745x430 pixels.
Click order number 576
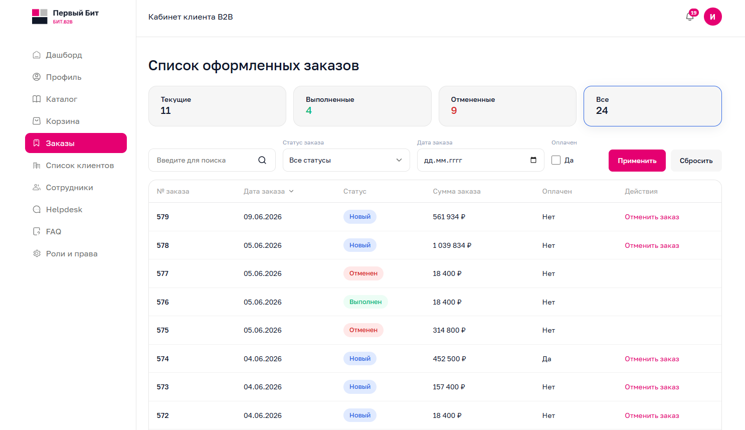click(163, 302)
